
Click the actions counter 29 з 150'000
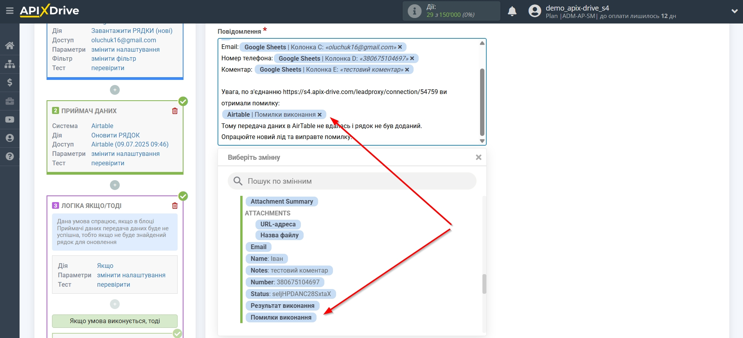pyautogui.click(x=450, y=14)
